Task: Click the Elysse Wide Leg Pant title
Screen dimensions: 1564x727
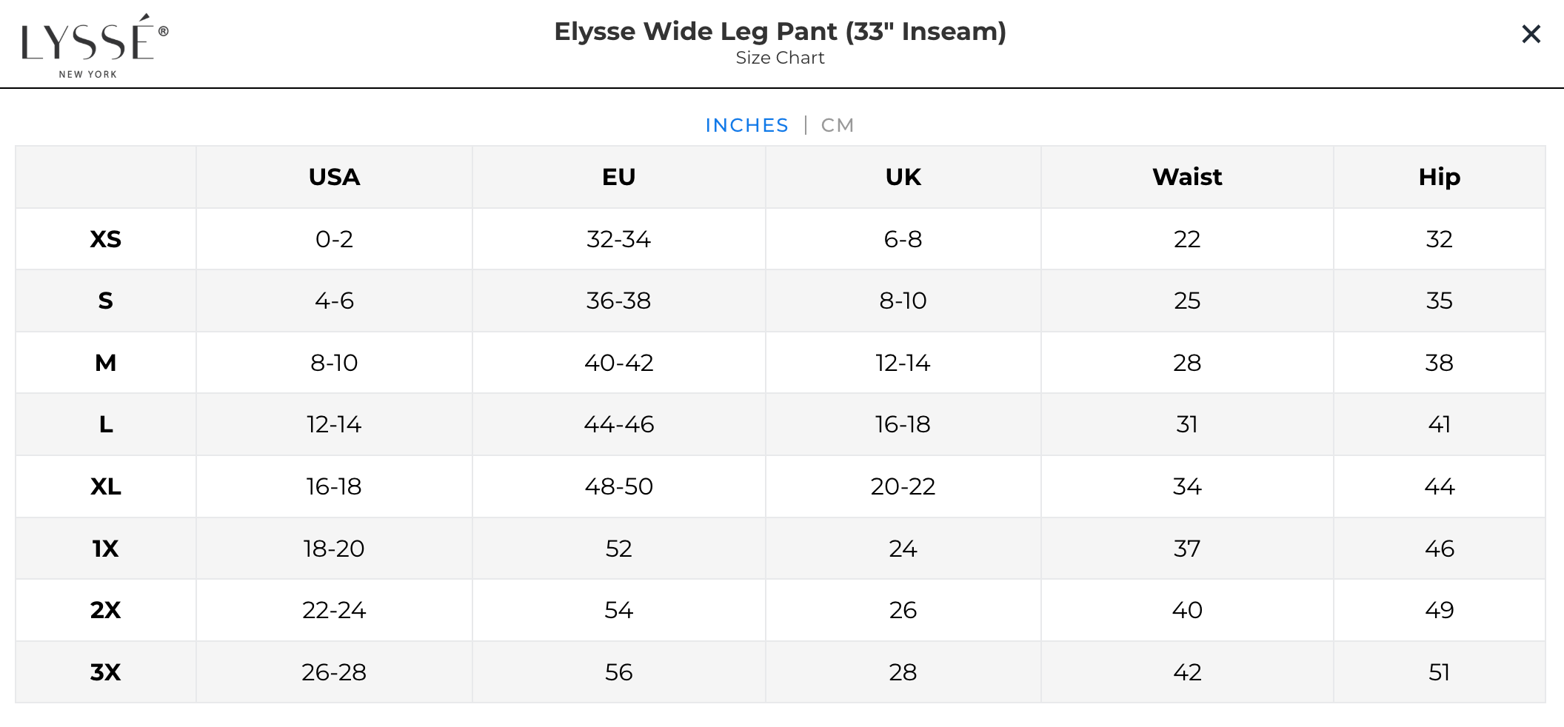Action: point(780,32)
